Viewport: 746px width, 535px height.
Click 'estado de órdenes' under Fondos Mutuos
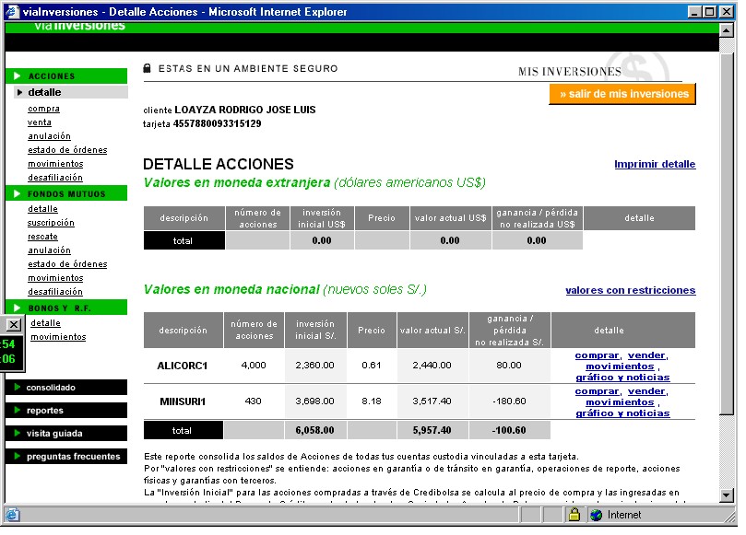click(x=67, y=263)
